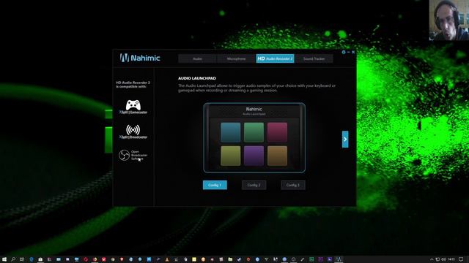Viewport: 469px width, 263px height.
Task: Select Config 1 button
Action: pyautogui.click(x=215, y=185)
